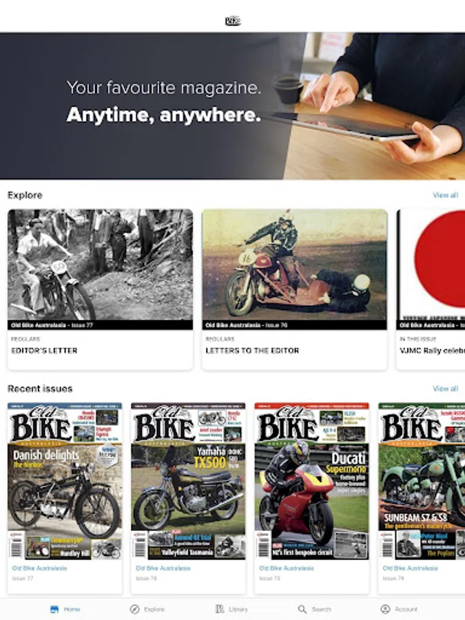Click View all next to Recent issues
Viewport: 465px width, 620px height.
[445, 389]
